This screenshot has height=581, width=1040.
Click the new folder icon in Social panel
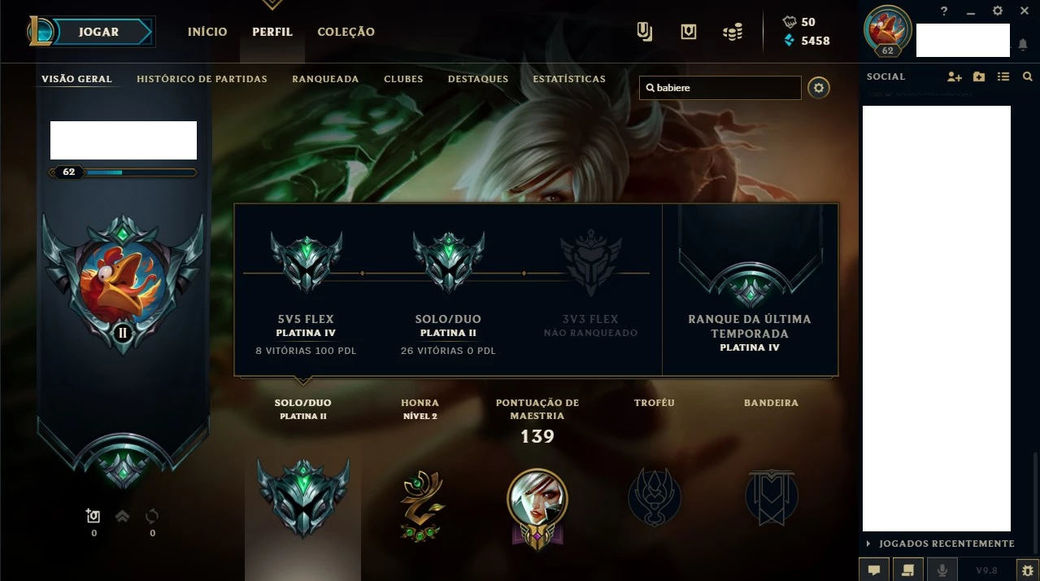tap(979, 76)
